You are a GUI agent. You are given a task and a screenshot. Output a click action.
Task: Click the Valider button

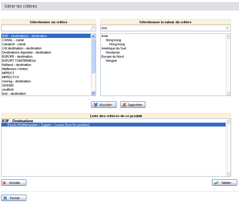point(224,183)
